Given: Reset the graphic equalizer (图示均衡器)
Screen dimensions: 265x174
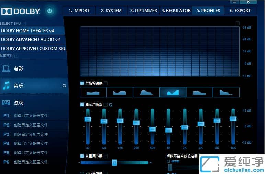Looking at the screenshot, I should [111, 104].
